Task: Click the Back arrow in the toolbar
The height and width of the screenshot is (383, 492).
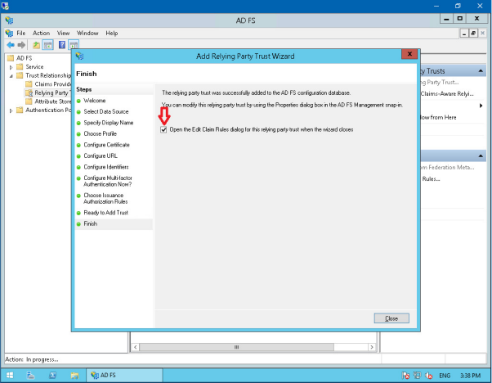Action: [x=11, y=44]
